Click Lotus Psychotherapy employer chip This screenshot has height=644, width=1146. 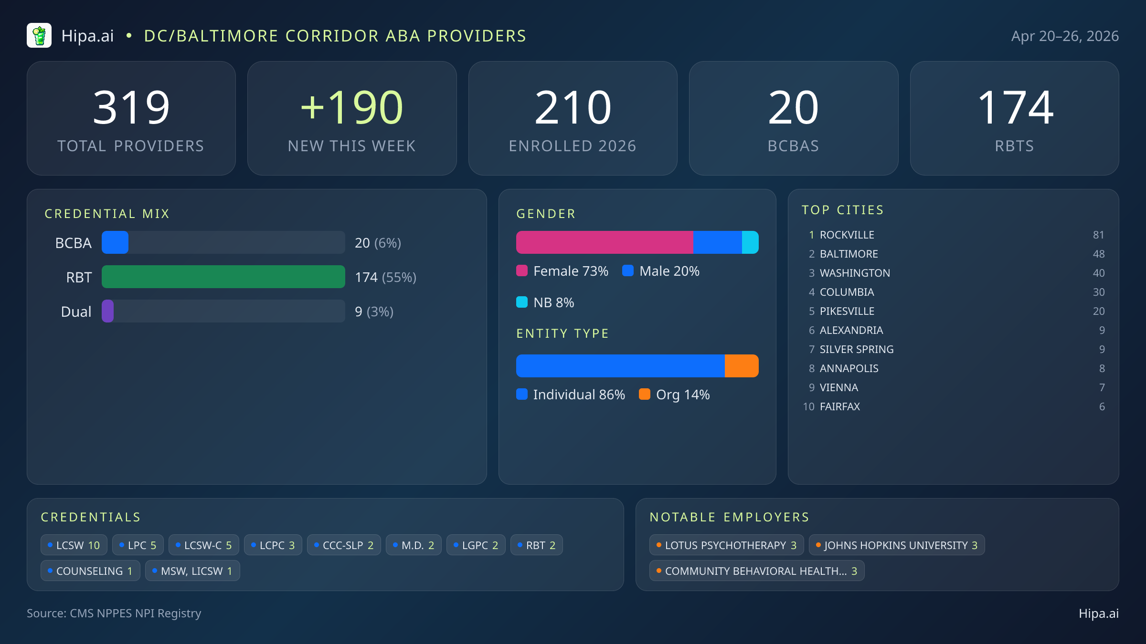726,545
